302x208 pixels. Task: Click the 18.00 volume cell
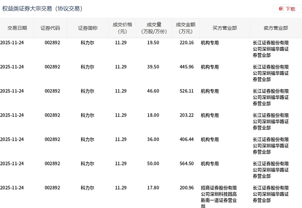coord(153,115)
